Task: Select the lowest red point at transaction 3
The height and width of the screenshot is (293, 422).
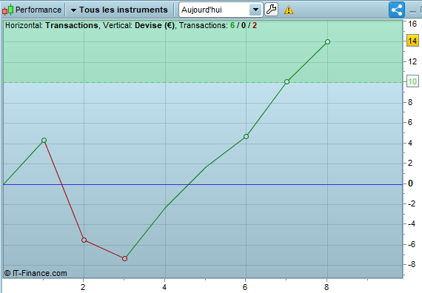Action: 124,258
